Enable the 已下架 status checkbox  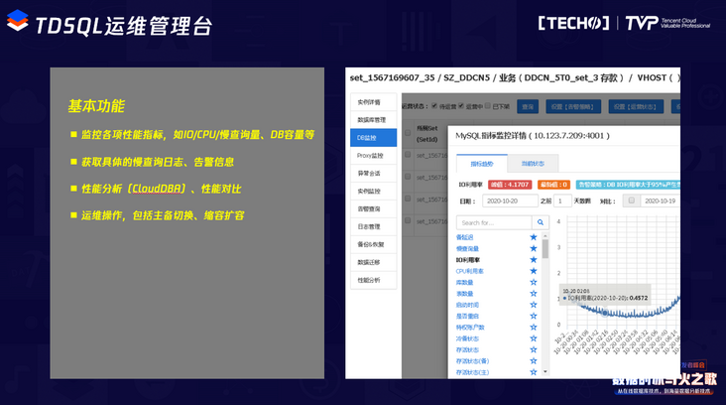[488, 105]
